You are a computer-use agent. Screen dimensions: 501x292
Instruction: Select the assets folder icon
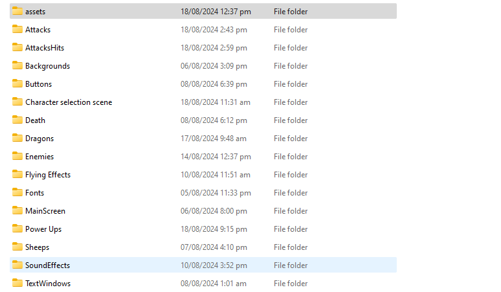coord(17,11)
